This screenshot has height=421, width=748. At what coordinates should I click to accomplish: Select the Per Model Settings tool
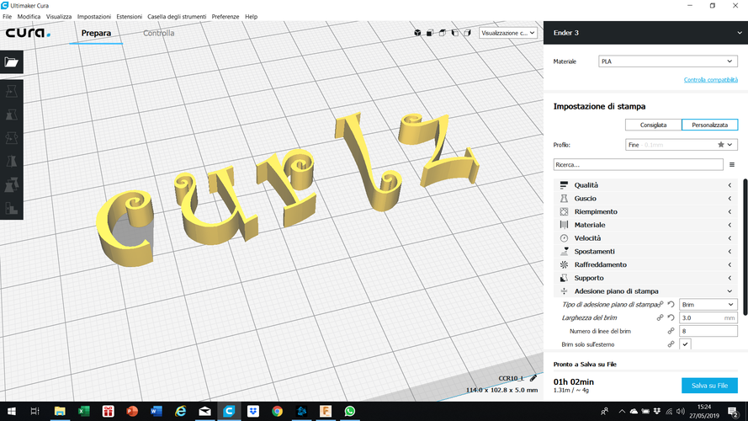[x=12, y=184]
